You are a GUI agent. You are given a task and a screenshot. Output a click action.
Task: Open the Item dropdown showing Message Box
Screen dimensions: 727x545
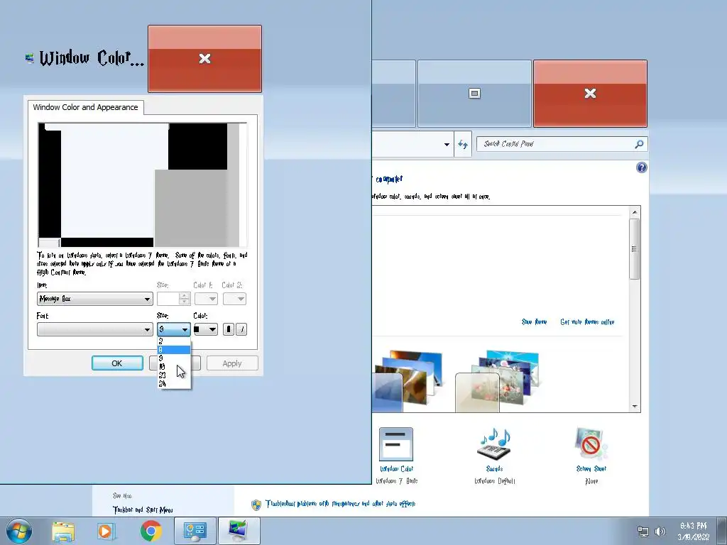(x=94, y=299)
